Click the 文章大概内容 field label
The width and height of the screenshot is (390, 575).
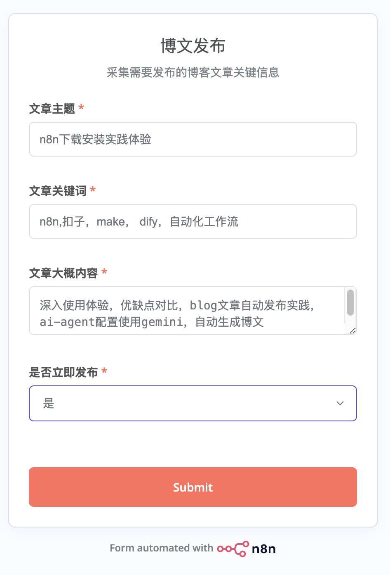(63, 273)
